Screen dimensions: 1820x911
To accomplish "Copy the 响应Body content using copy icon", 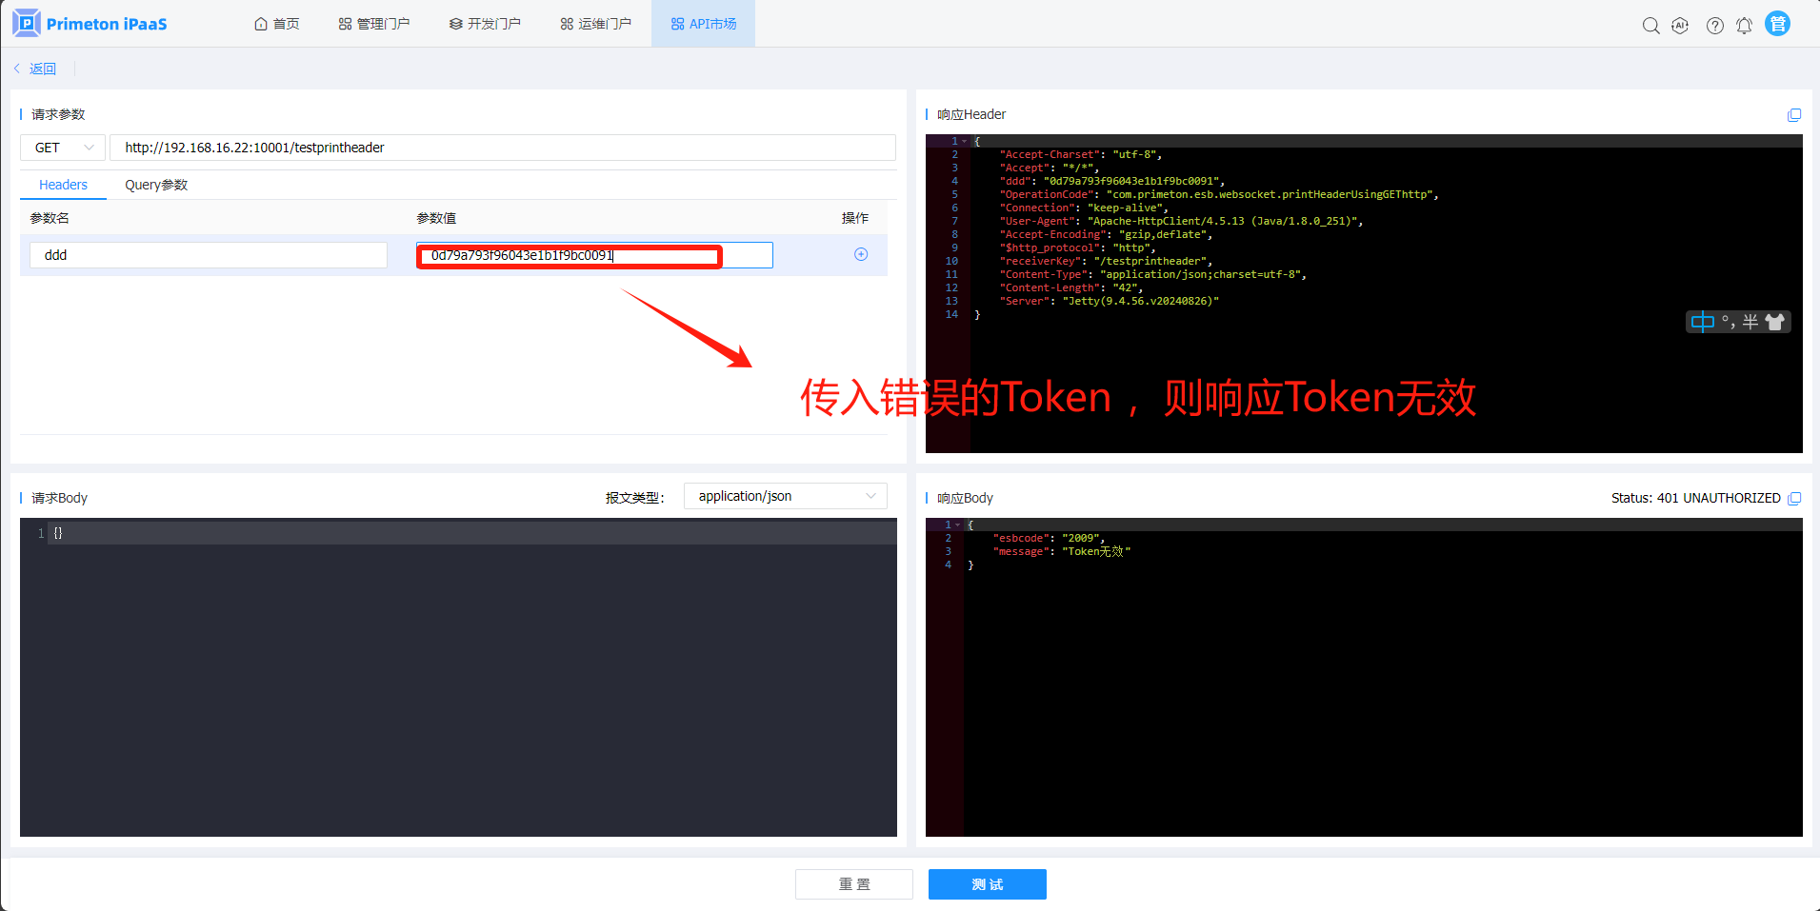I will [x=1794, y=499].
